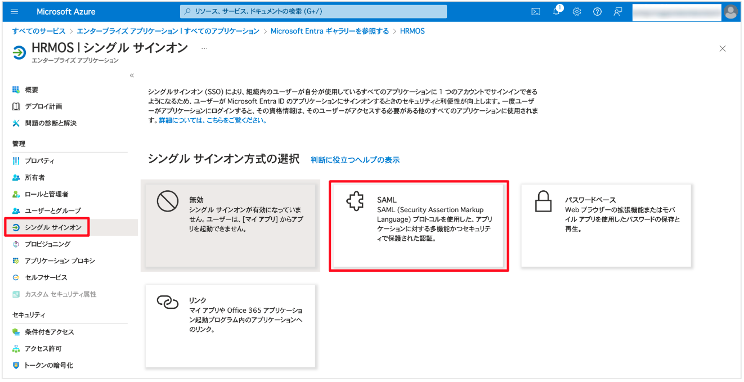
Task: Open the notifications bell icon
Action: tap(556, 11)
